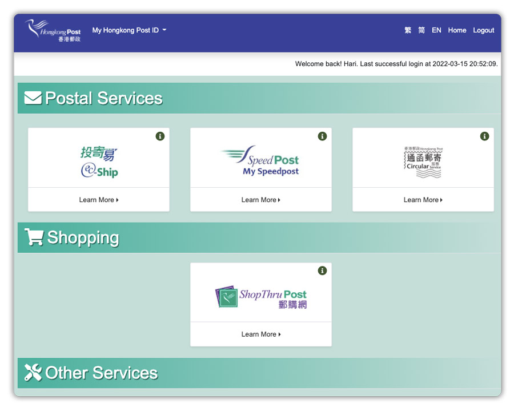The image size is (514, 408).
Task: Click the Welcome back Hari login message
Action: (x=396, y=64)
